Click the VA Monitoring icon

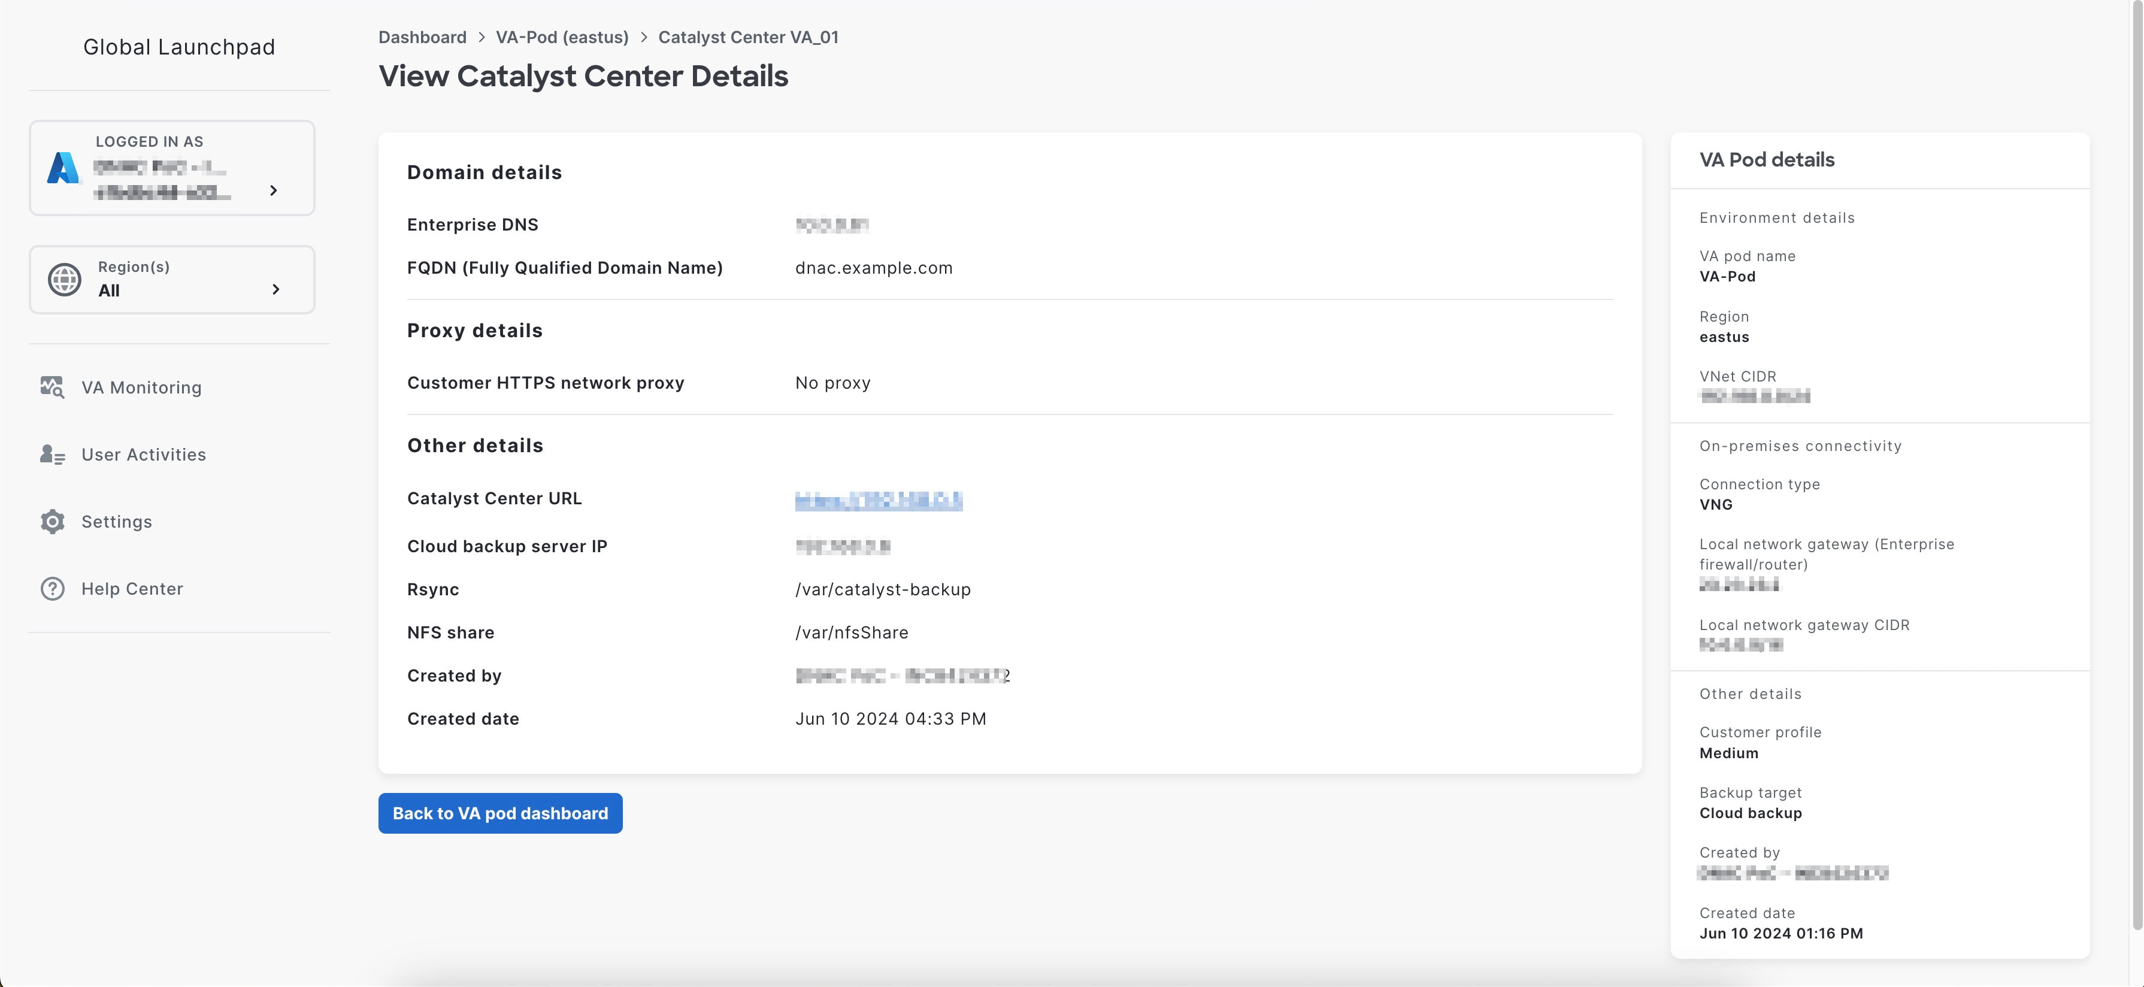coord(53,387)
